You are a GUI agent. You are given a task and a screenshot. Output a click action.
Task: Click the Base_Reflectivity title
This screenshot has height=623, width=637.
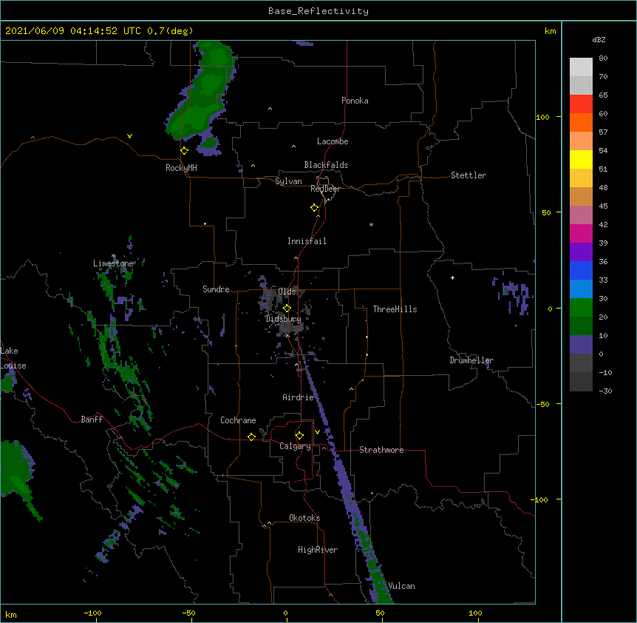(318, 11)
